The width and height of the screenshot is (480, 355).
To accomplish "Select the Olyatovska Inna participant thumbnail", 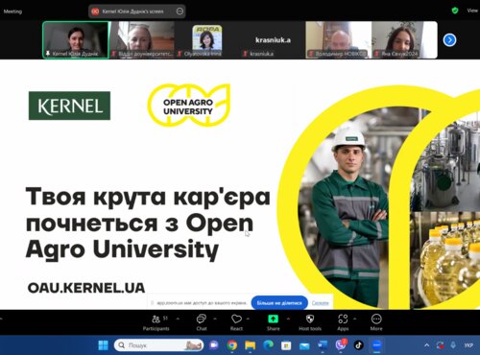I will tap(207, 40).
